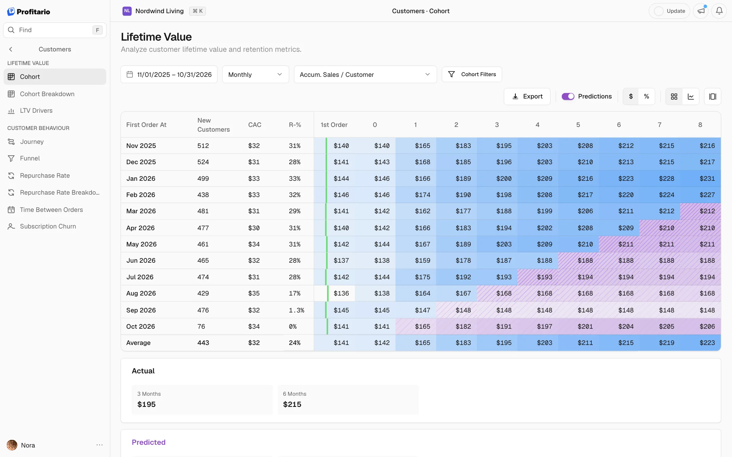Viewport: 732px width, 457px height.
Task: Click the 3 Months actual $195 card
Action: [x=202, y=400]
